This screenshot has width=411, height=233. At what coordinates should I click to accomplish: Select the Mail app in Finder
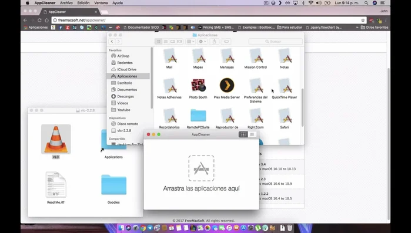(169, 56)
